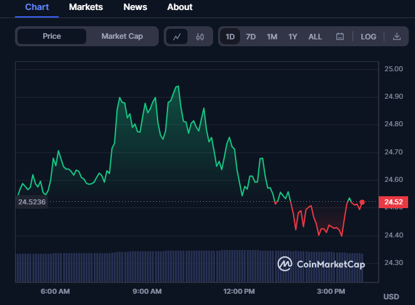Select the 7D time range

[251, 36]
